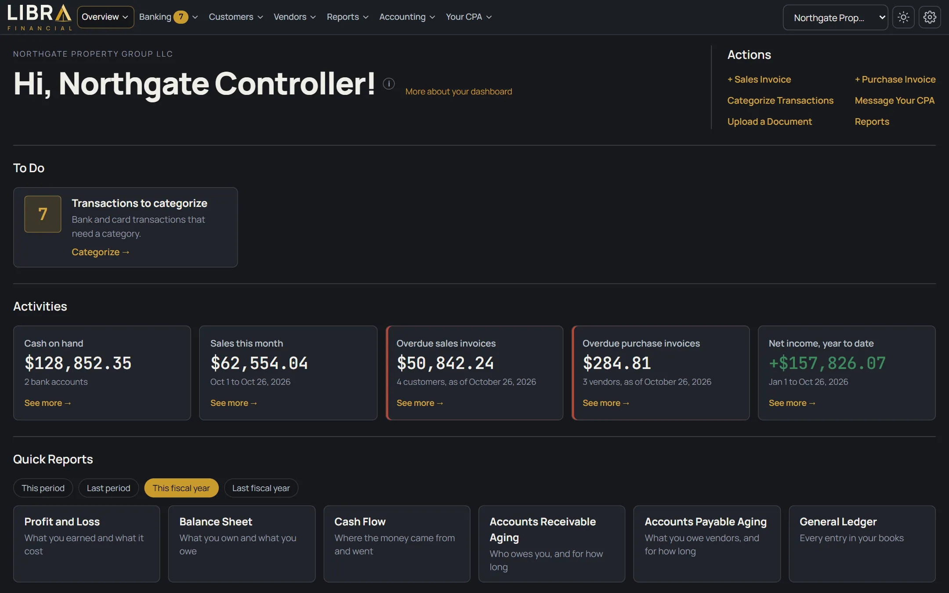949x593 pixels.
Task: Create a new Purchase Invoice
Action: click(x=895, y=80)
